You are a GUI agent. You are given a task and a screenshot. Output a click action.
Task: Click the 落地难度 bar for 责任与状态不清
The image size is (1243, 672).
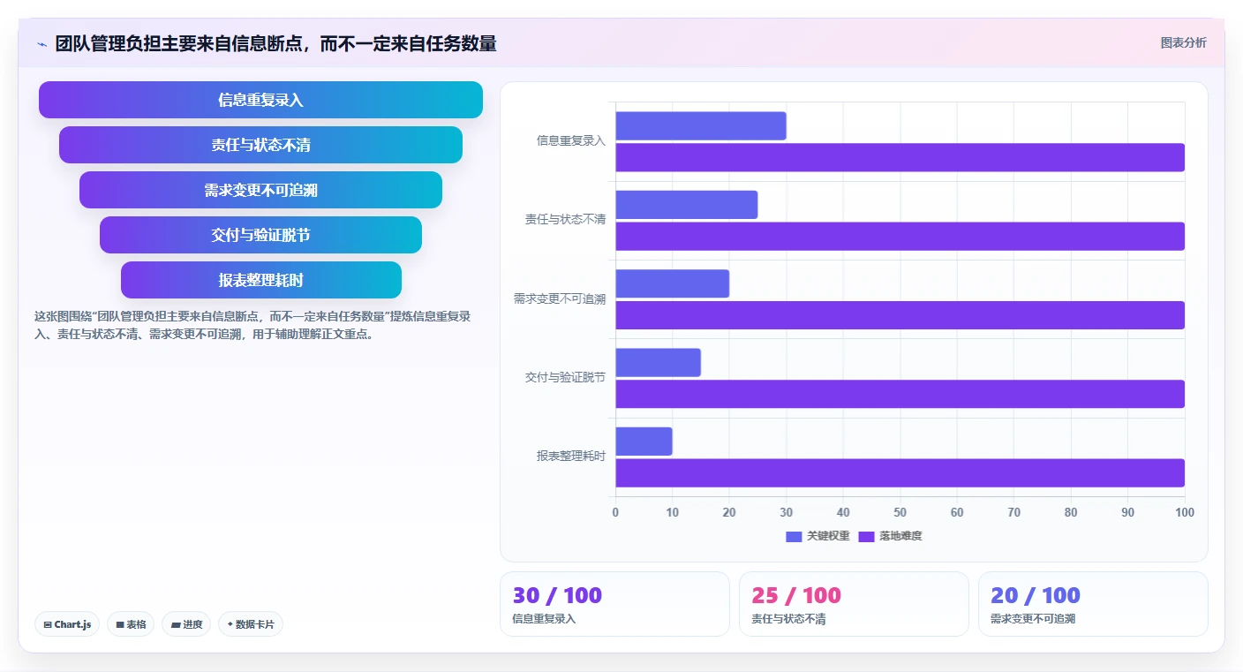[x=900, y=237]
